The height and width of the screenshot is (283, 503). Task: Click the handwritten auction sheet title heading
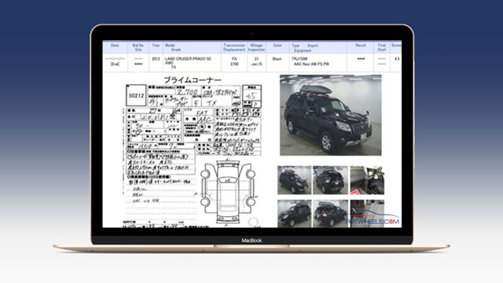point(192,80)
